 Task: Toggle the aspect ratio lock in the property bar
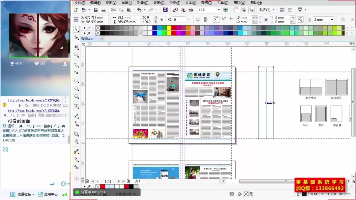click(162, 19)
